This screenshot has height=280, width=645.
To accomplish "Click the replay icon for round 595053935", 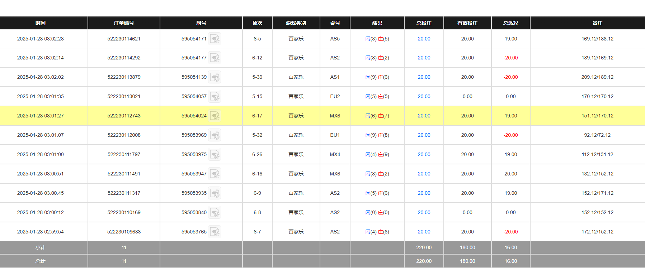I will pos(215,193).
